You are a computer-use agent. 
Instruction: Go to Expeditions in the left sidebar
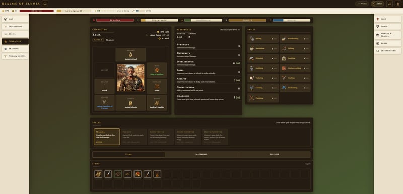(x=15, y=27)
